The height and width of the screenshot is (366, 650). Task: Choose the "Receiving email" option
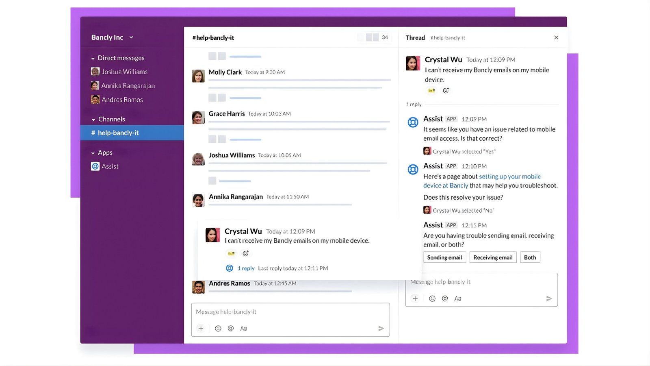click(x=493, y=257)
